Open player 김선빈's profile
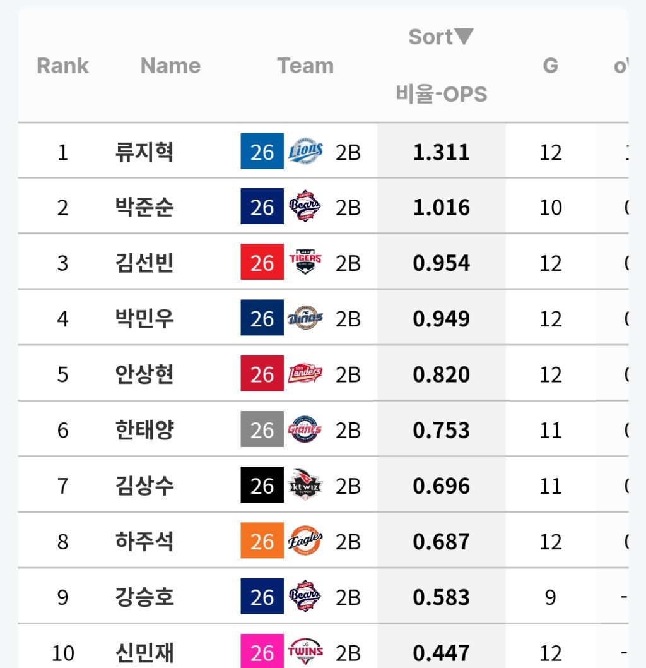Image resolution: width=646 pixels, height=668 pixels. click(x=144, y=263)
